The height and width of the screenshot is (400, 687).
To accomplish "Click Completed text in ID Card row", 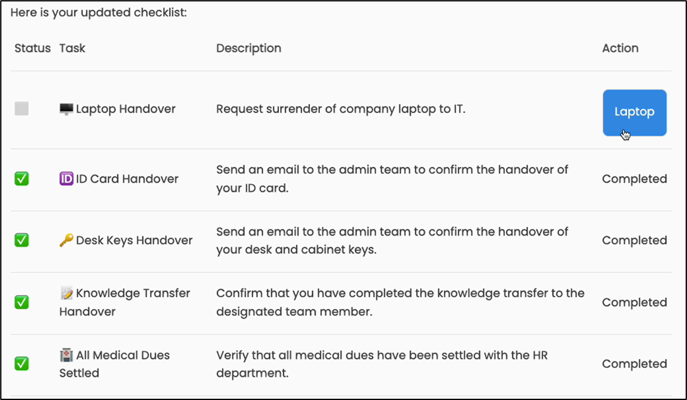I will [634, 179].
